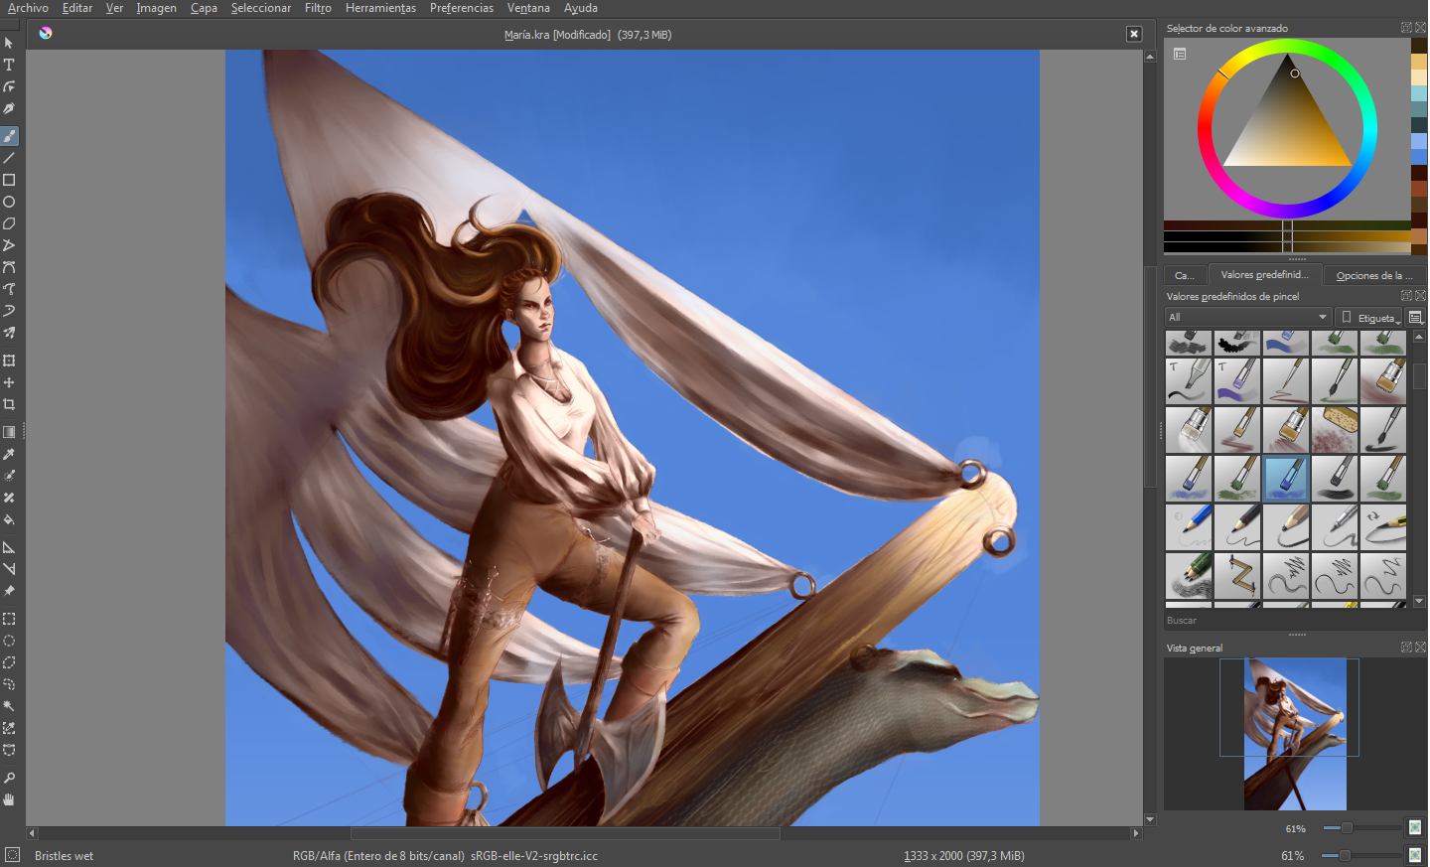The image size is (1430, 867).
Task: Click the 1333 x 2000 image size label
Action: click(963, 855)
